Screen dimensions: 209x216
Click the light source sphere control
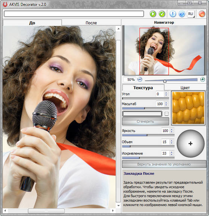(190, 143)
